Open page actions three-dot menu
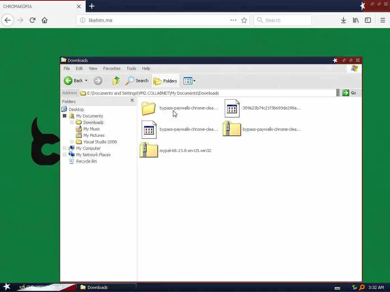 coord(233,20)
